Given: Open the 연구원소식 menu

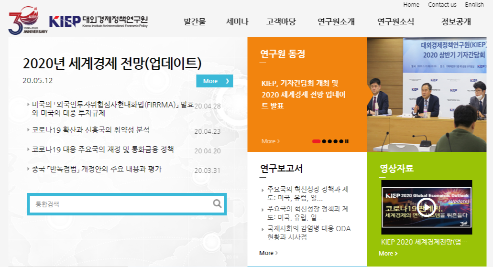Looking at the screenshot, I should point(395,21).
